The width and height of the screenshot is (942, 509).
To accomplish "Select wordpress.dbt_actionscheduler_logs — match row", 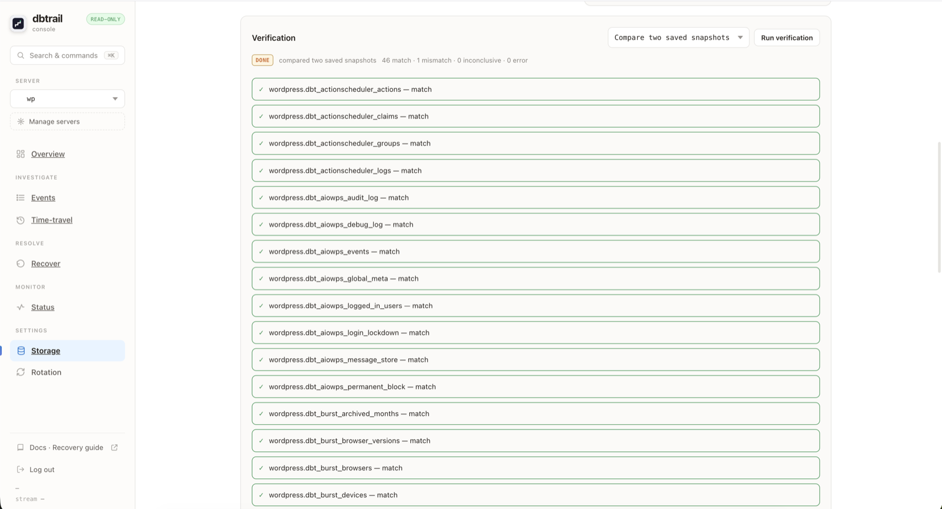I will pyautogui.click(x=536, y=171).
